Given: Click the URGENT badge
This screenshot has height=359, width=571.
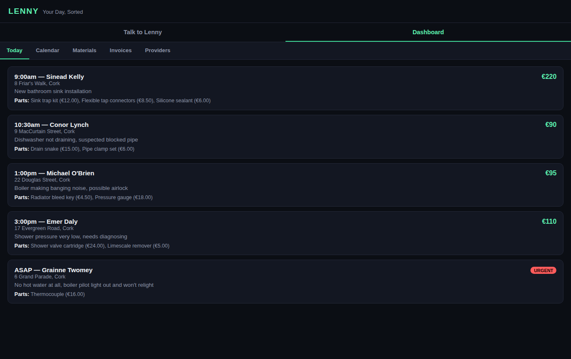Looking at the screenshot, I should pos(543,271).
